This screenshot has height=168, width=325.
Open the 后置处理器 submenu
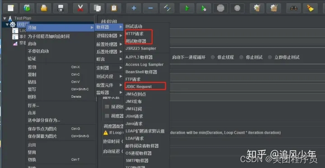point(109,51)
